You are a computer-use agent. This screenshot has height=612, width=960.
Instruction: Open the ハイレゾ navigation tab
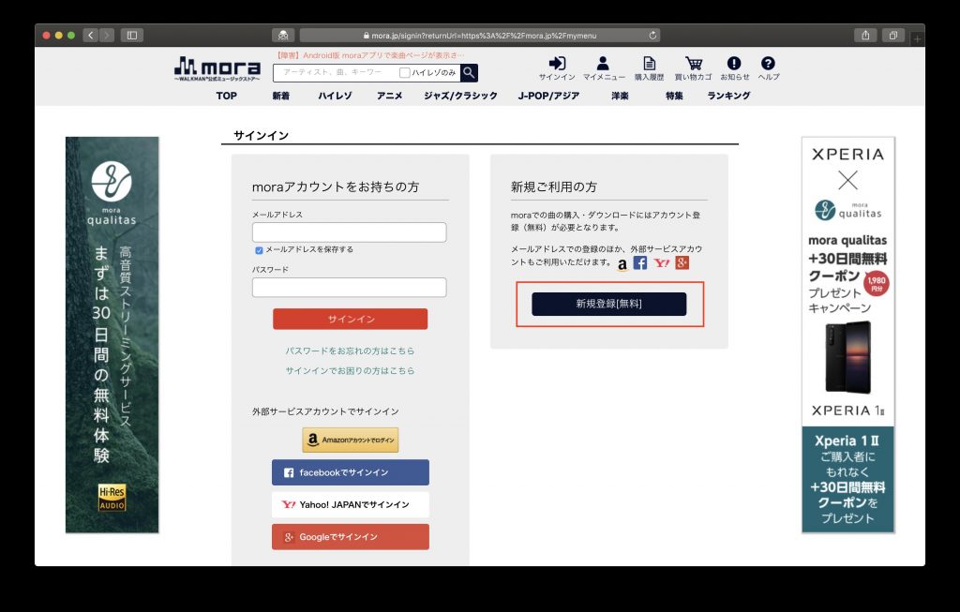(x=335, y=97)
